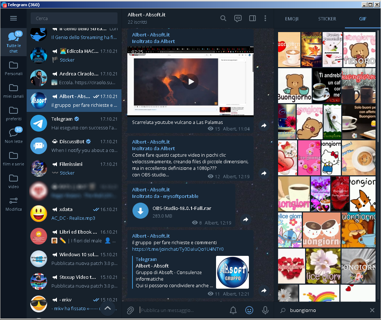The height and width of the screenshot is (320, 381).
Task: Open the hamburger main menu
Action: coord(14,19)
